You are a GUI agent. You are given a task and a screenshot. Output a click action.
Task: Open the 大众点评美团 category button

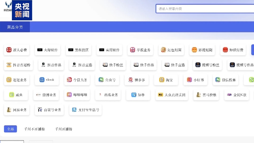coord(172,95)
